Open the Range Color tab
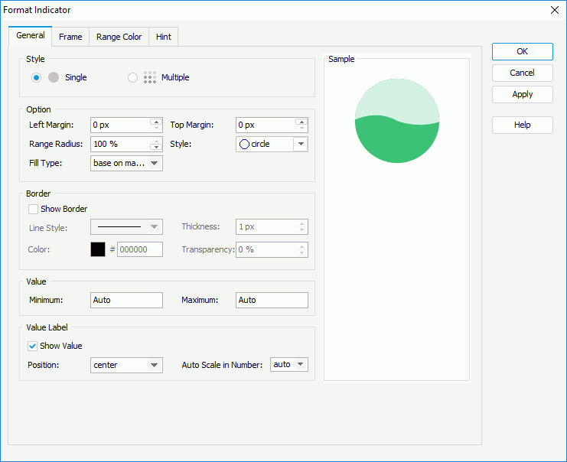This screenshot has height=462, width=567. 119,37
